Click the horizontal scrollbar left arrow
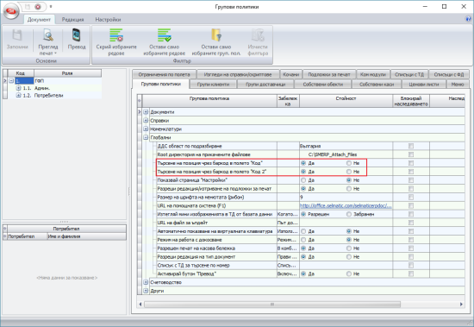The image size is (474, 327). pyautogui.click(x=140, y=304)
